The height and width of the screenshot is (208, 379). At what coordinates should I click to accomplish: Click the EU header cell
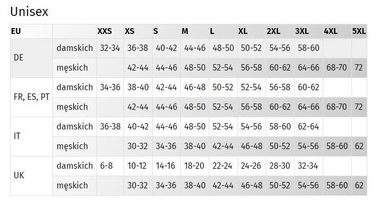tap(16, 31)
